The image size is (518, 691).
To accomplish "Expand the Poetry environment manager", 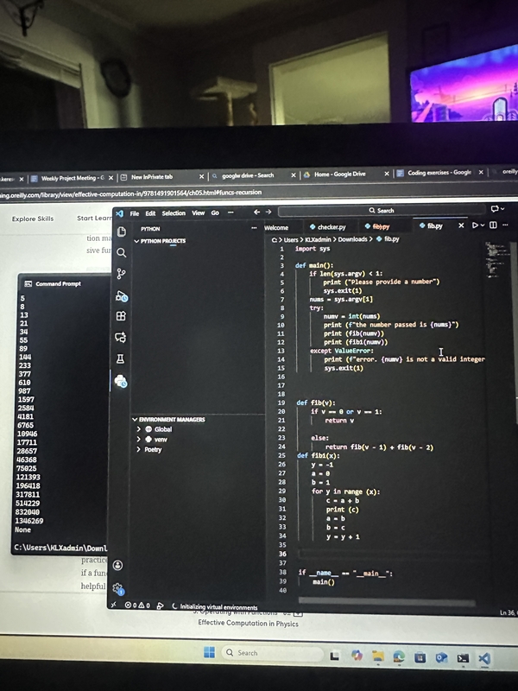I will [x=139, y=450].
